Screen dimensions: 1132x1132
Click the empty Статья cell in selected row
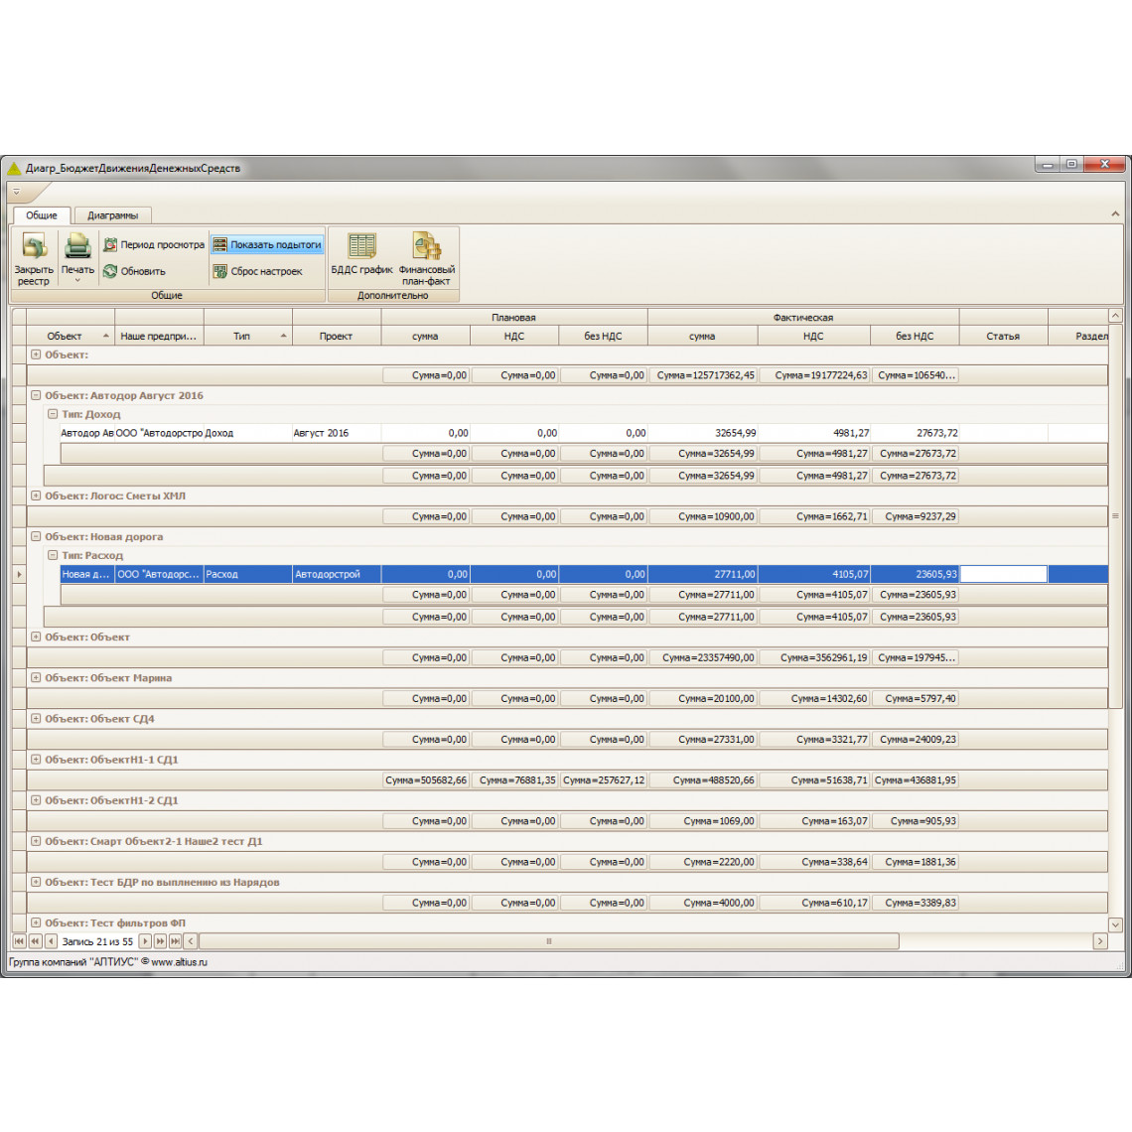click(1003, 574)
